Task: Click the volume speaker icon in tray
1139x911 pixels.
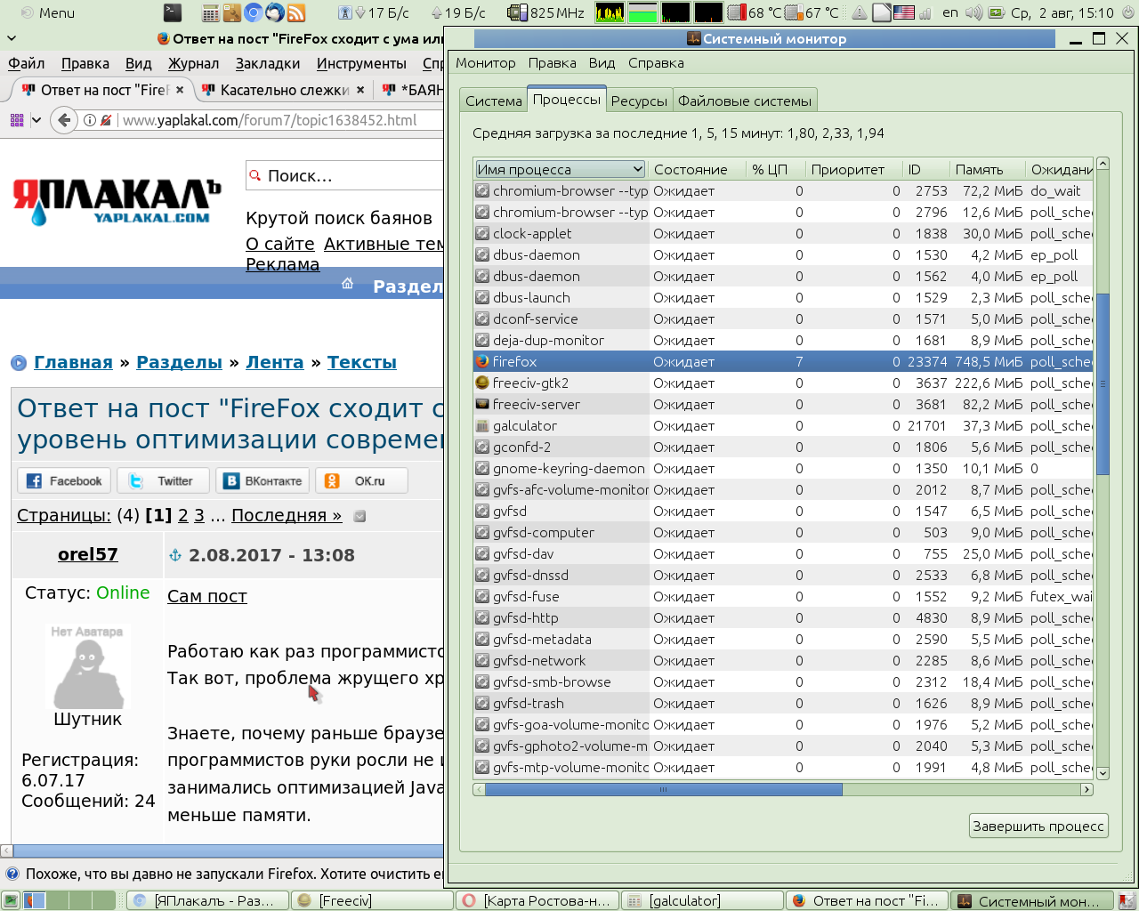Action: point(974,12)
